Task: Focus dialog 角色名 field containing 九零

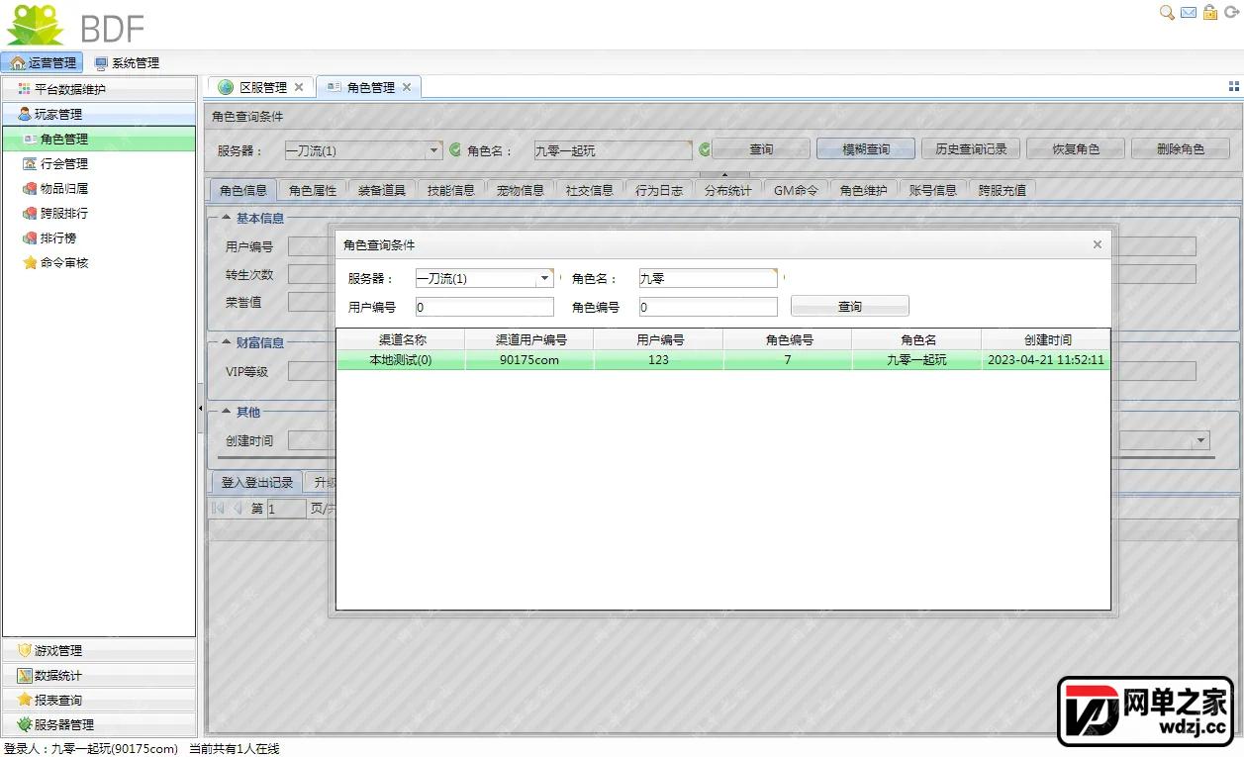Action: (x=709, y=278)
